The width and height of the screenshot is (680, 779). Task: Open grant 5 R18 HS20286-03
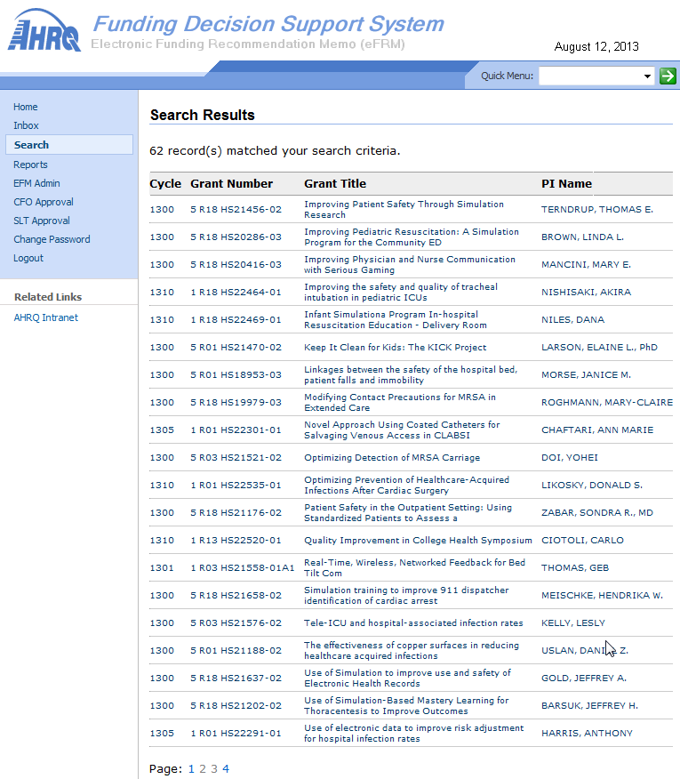coord(236,237)
